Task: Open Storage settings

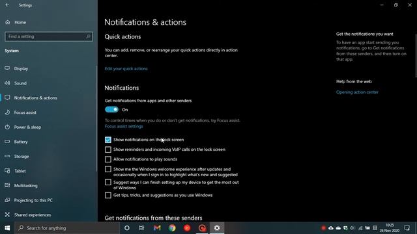Action: 49,156
